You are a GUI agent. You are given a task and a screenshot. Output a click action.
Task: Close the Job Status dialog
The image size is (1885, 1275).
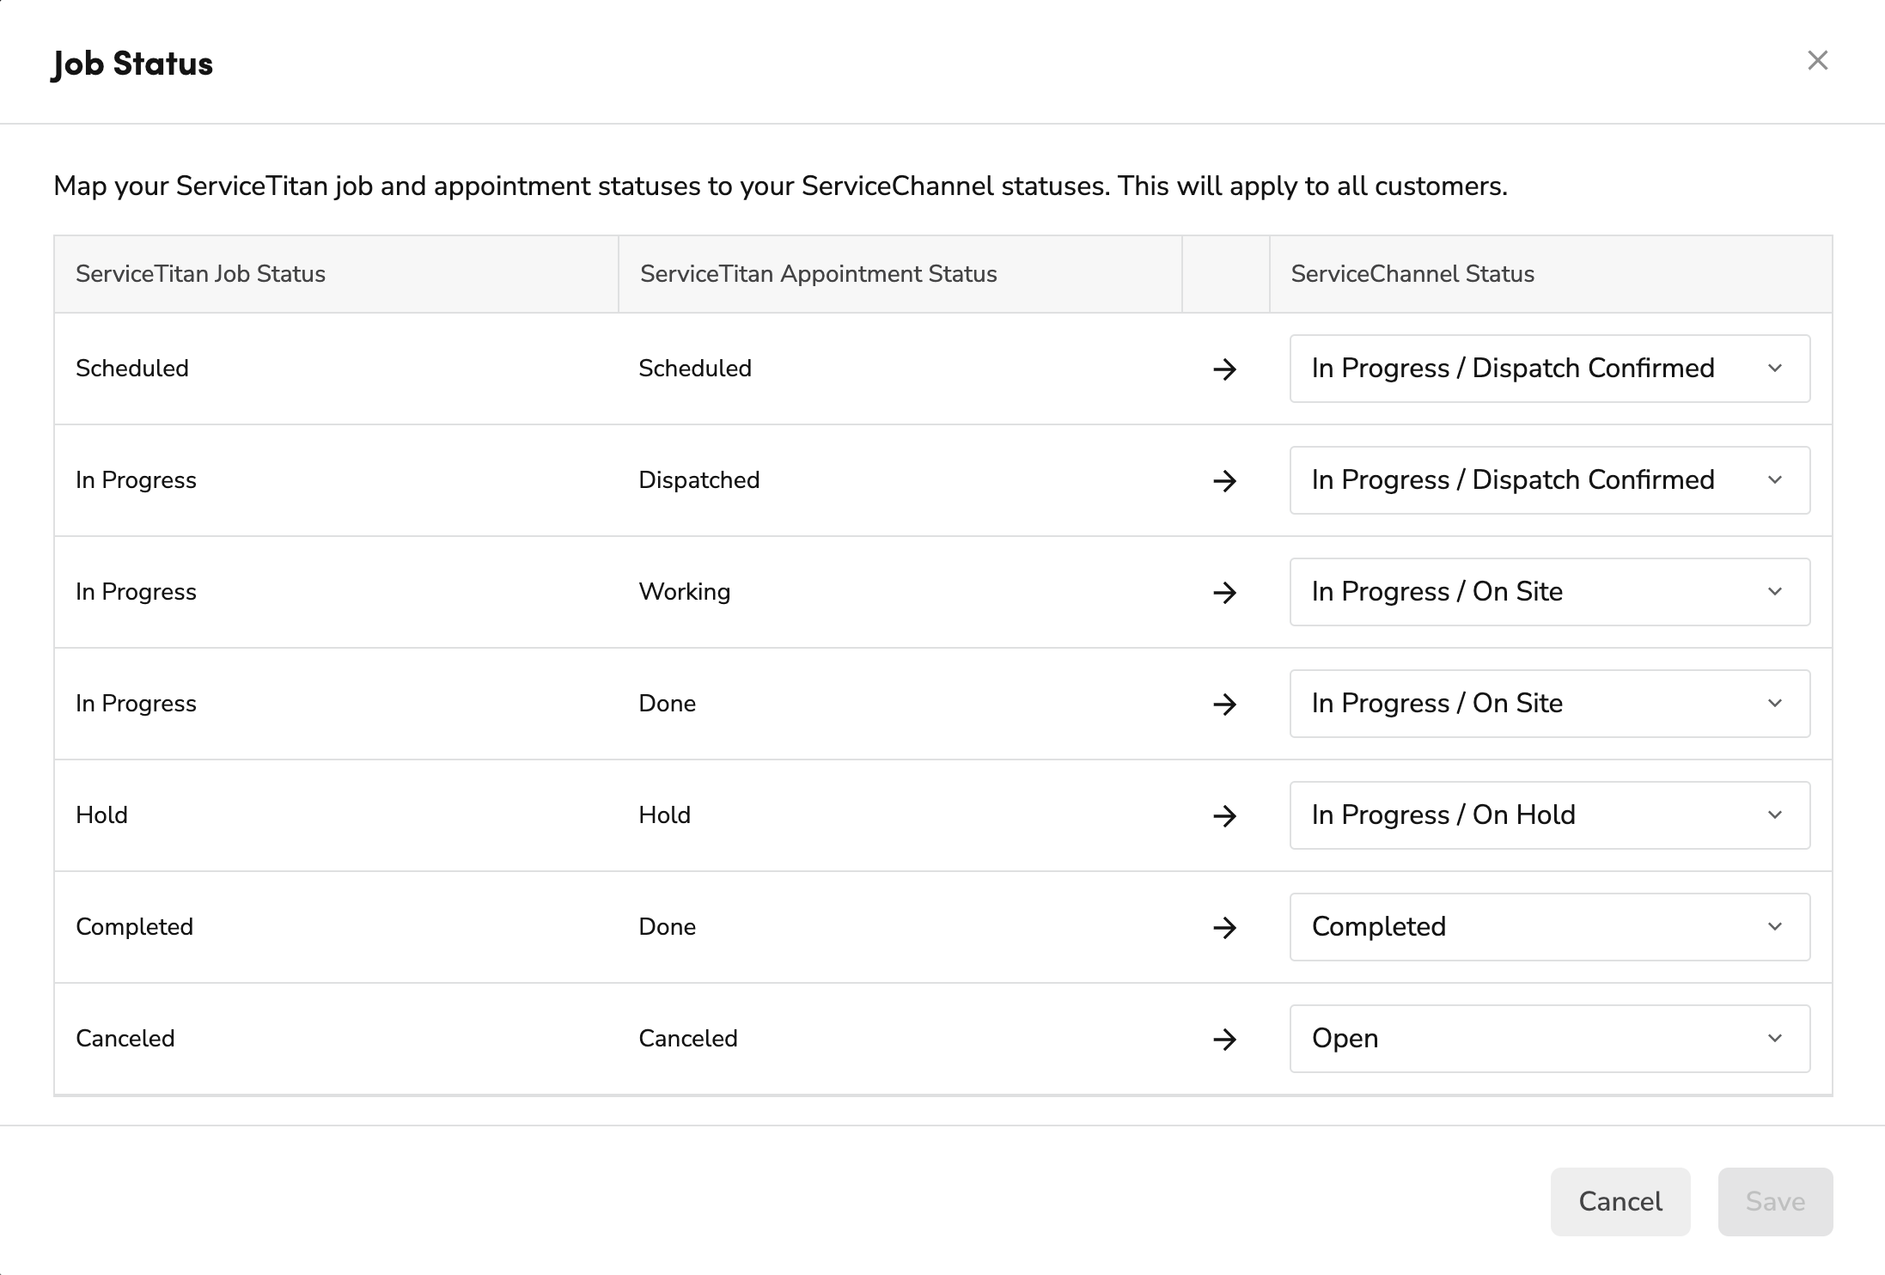pyautogui.click(x=1817, y=60)
